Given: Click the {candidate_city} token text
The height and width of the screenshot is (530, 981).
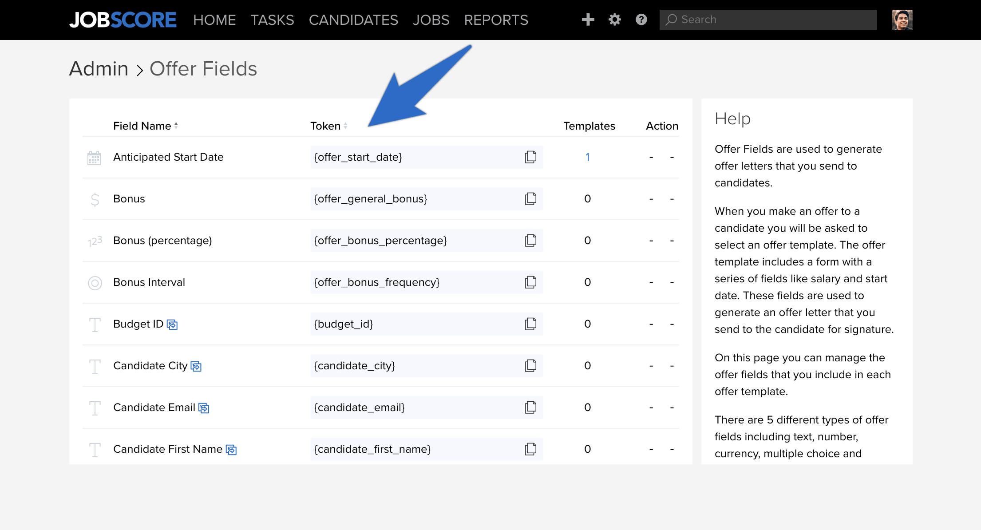Looking at the screenshot, I should click(354, 366).
